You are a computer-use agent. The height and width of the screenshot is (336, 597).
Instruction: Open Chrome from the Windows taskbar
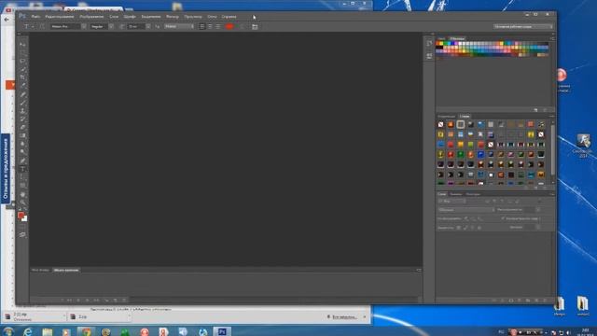87,332
